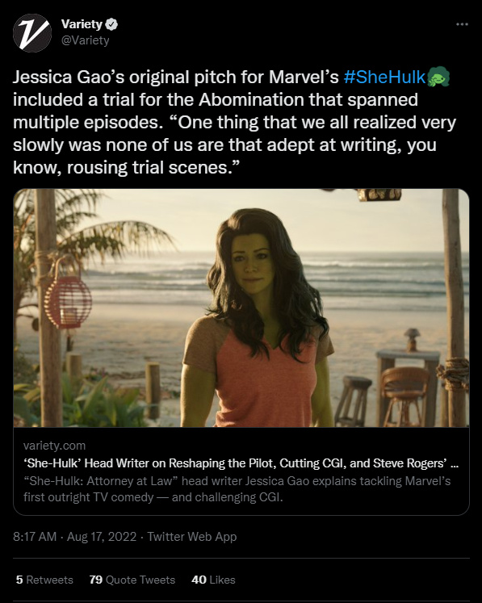
Task: Open the #SheHulk hashtag link
Action: tap(384, 77)
